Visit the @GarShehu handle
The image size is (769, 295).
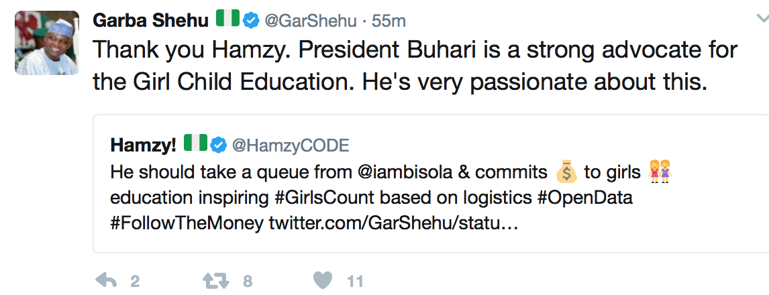(309, 21)
